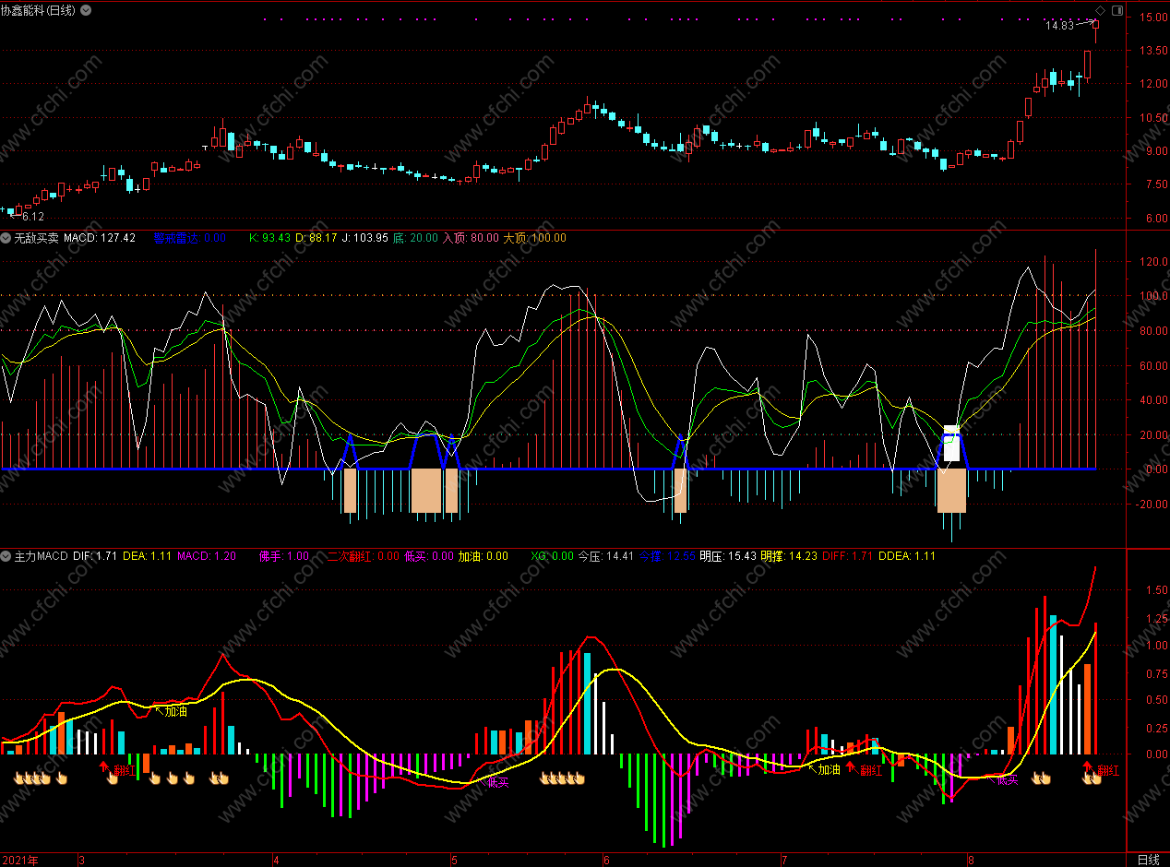Jump to month 7 on time axis
1170x867 pixels.
[783, 860]
